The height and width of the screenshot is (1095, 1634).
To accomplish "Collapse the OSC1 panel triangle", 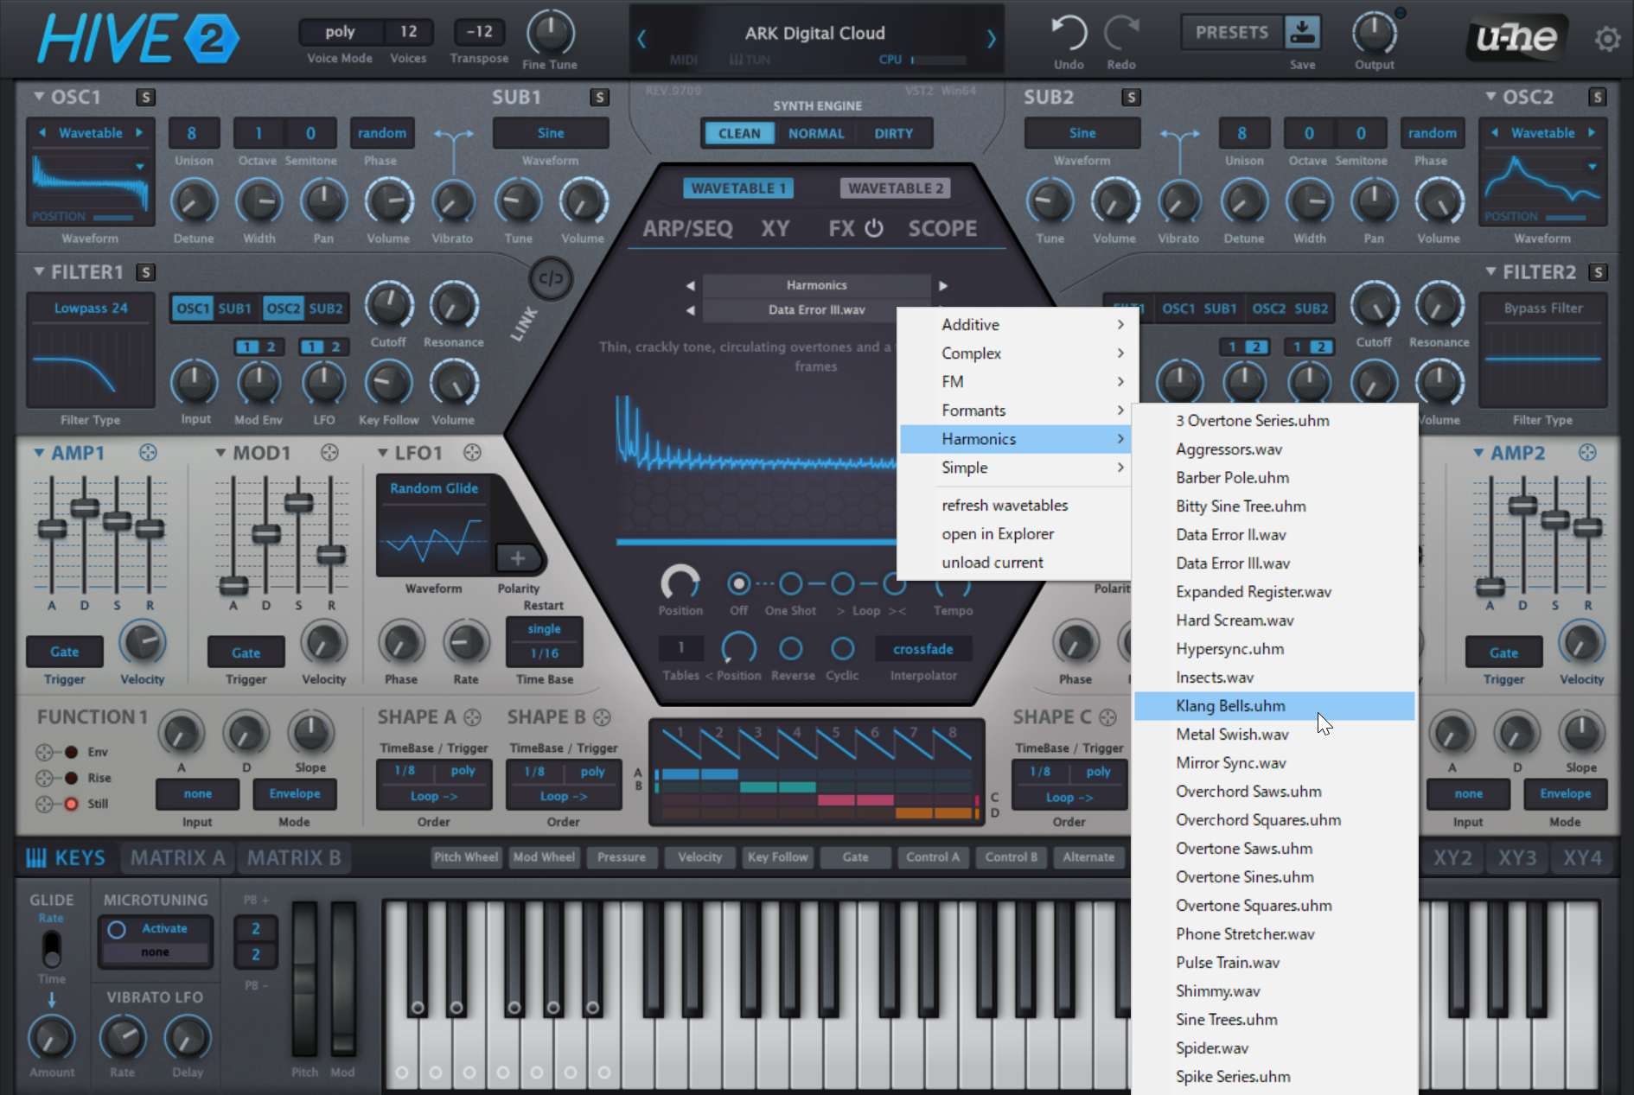I will click(39, 97).
